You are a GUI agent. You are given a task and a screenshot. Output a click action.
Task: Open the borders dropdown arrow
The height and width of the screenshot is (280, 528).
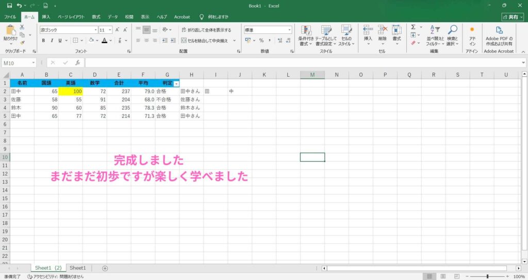point(81,40)
